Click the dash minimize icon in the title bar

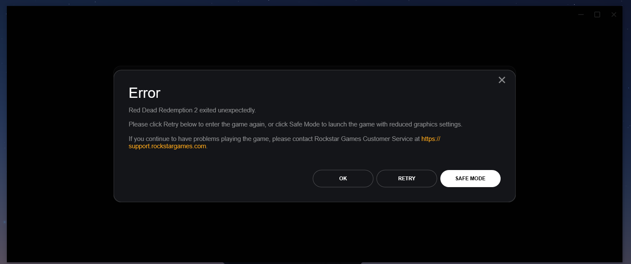(581, 15)
